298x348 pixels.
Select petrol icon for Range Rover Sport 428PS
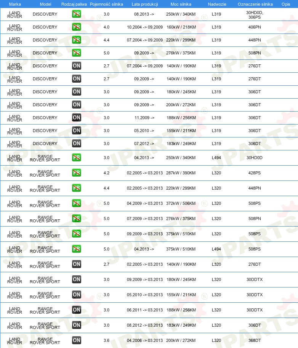tap(76, 173)
